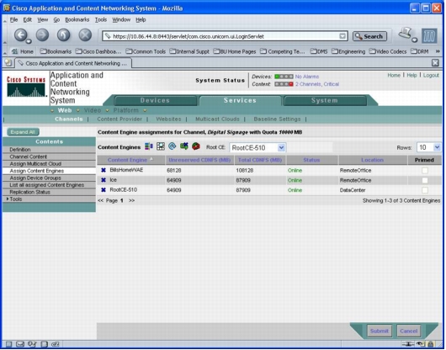This screenshot has width=446, height=350.
Task: Go forward with the browser Forward arrow
Action: pyautogui.click(x=42, y=35)
